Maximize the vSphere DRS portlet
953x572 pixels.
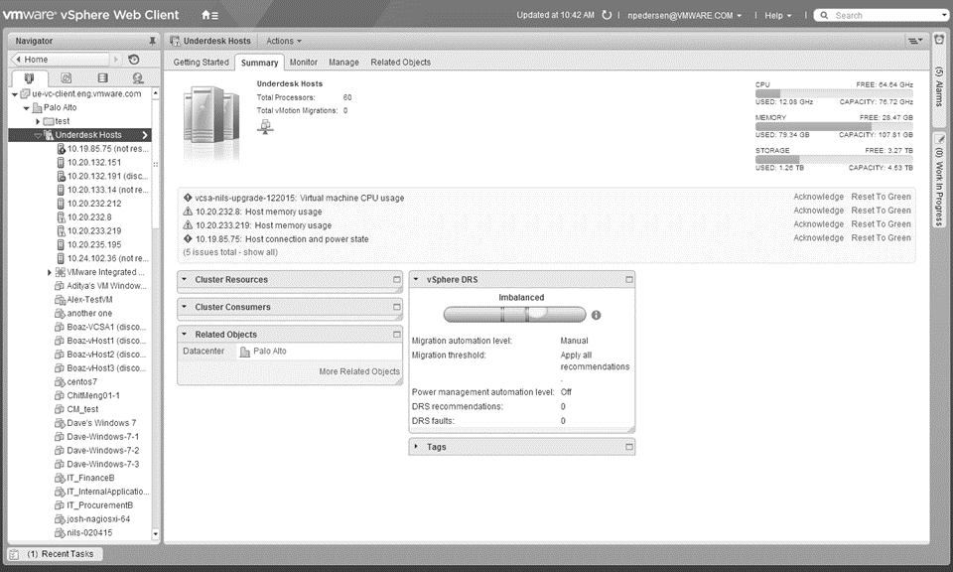(629, 280)
